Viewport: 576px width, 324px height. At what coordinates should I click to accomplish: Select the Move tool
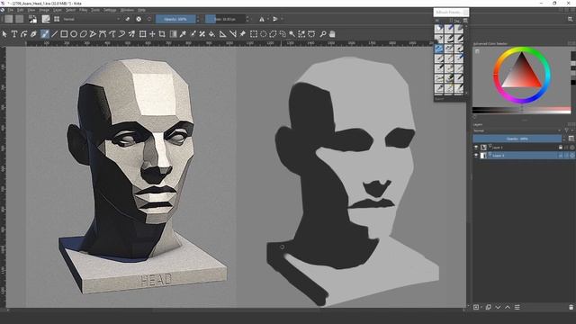152,34
